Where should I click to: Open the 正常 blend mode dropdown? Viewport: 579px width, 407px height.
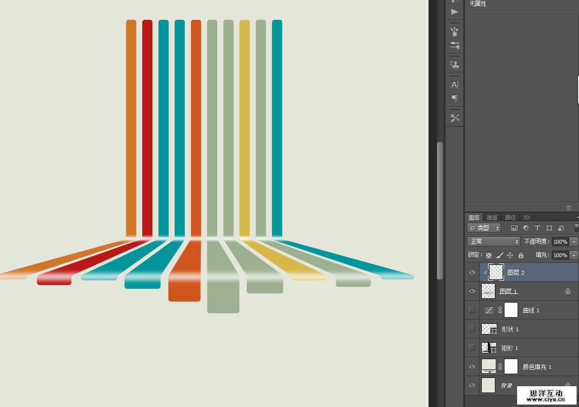pos(493,241)
